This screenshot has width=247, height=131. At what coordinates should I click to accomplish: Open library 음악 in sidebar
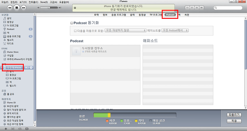pos(9,18)
